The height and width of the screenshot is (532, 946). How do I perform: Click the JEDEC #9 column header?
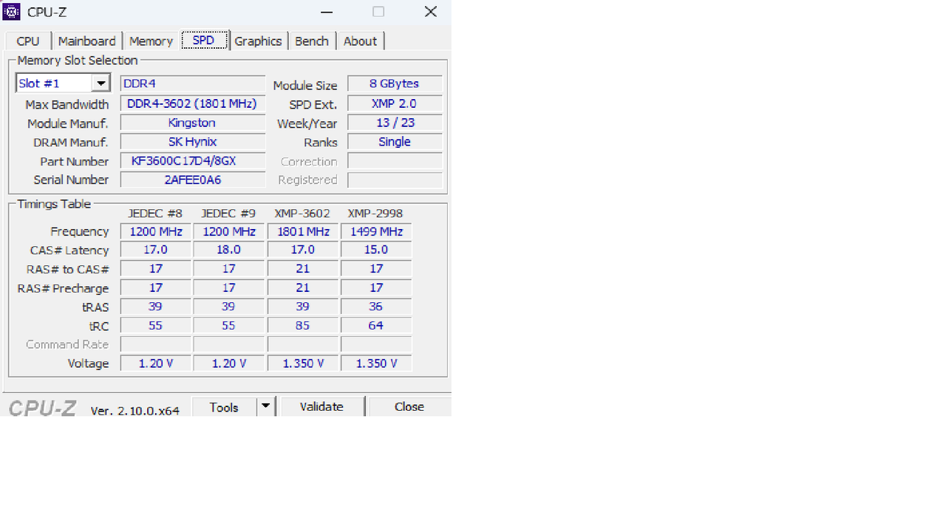[x=229, y=214]
